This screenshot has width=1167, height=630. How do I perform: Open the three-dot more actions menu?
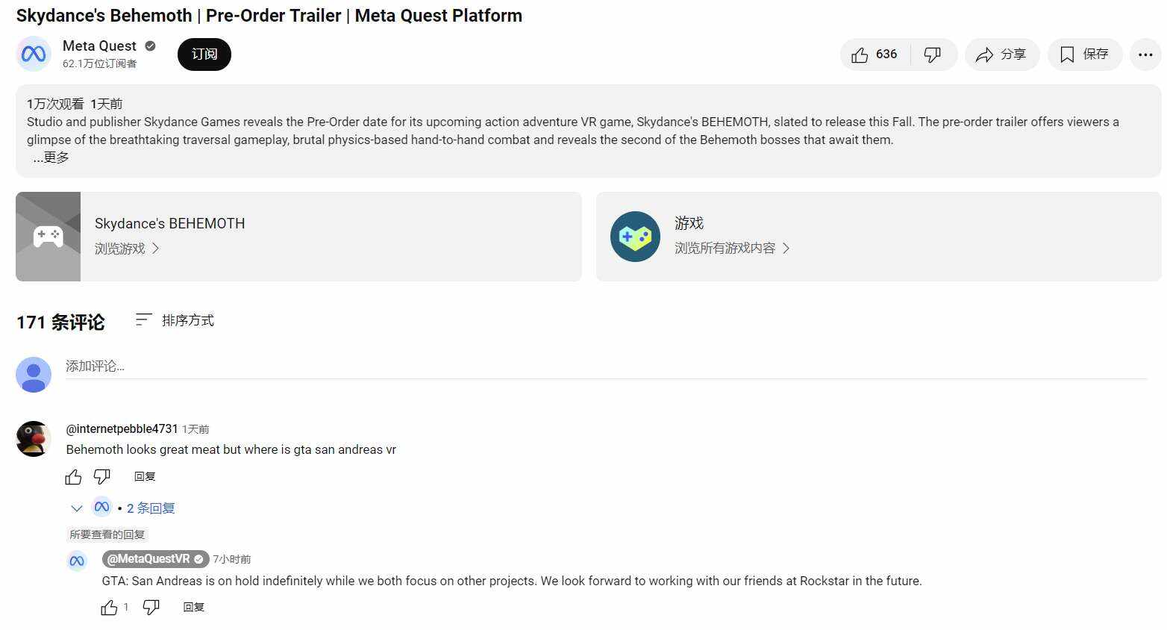(x=1145, y=54)
